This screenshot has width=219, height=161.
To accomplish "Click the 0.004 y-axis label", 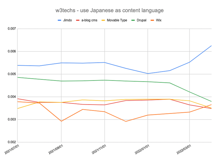I will point(12,97).
